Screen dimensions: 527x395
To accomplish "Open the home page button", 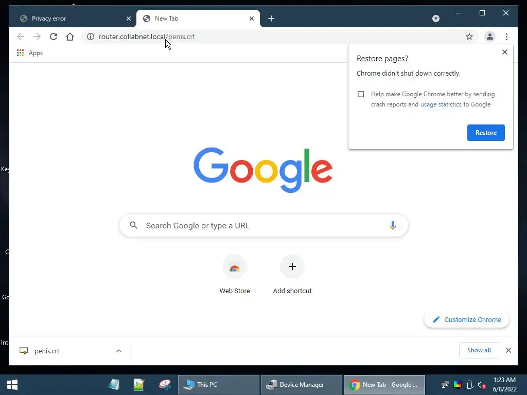I will [x=70, y=37].
